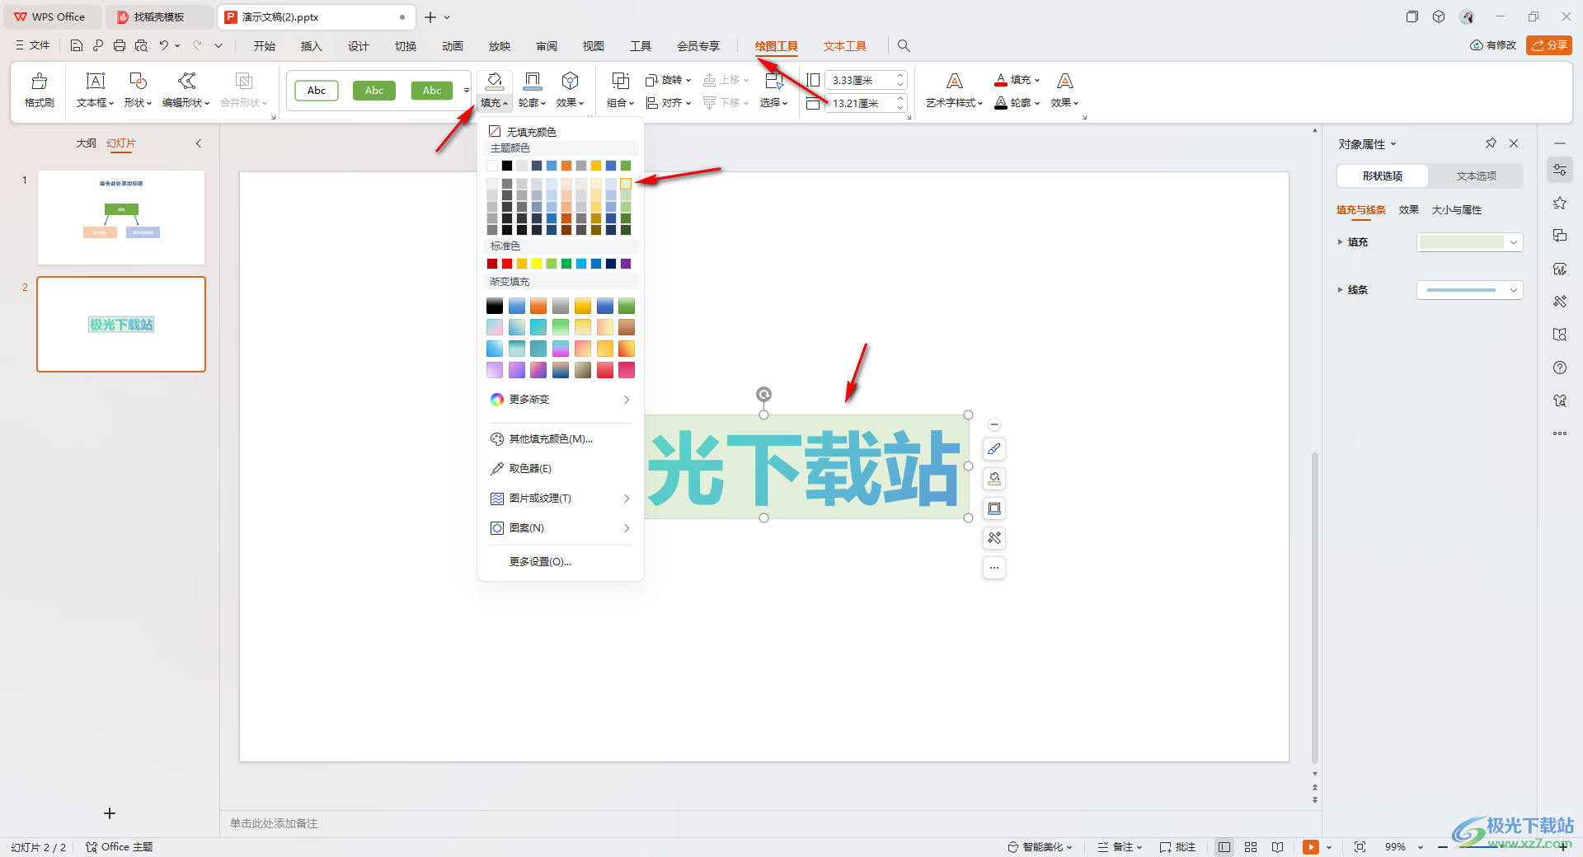The height and width of the screenshot is (857, 1583).
Task: Pick the red standard color swatch
Action: 507,264
